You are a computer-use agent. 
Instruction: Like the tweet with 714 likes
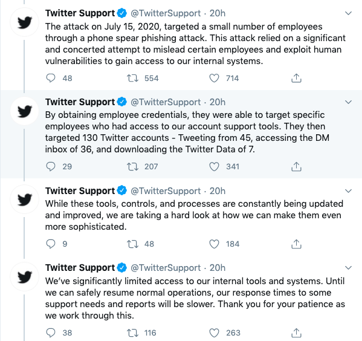pos(214,78)
